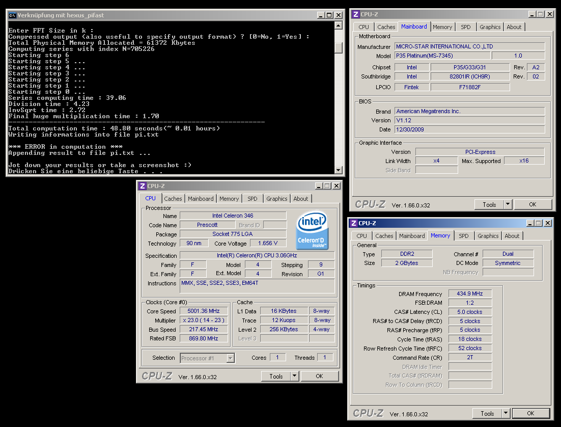The width and height of the screenshot is (561, 427).
Task: Click the Core Speed value '5001.36 MHz'
Action: tap(203, 311)
